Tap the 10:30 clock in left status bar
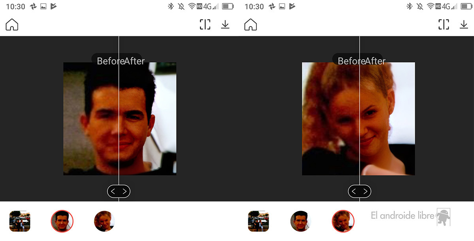The image size is (474, 241). click(x=15, y=6)
